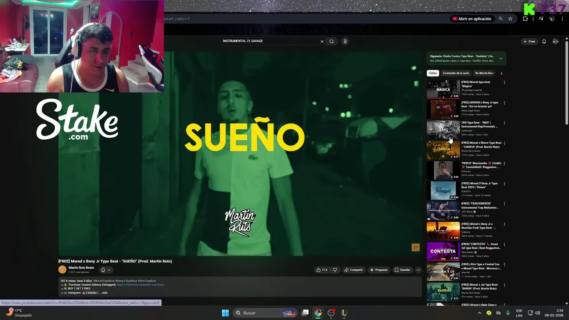The width and height of the screenshot is (569, 320).
Task: Click the Crear button
Action: pyautogui.click(x=529, y=41)
